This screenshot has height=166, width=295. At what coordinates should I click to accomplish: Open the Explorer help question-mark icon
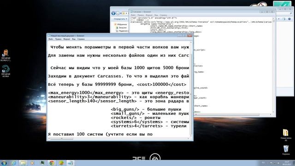point(289,19)
